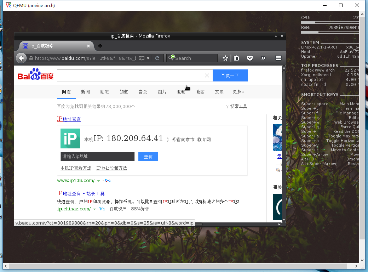Click the 请输入ip地址 input field

(x=98, y=157)
